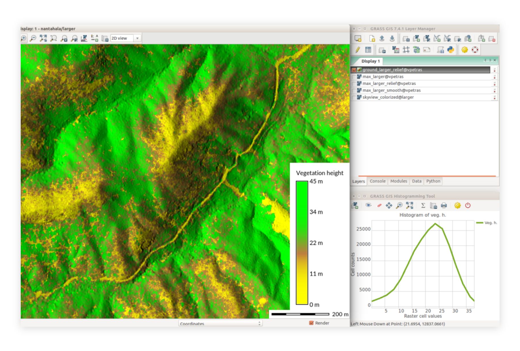Image resolution: width=520 pixels, height=351 pixels.
Task: Uncheck the Render checkbox below the map
Action: tap(311, 323)
